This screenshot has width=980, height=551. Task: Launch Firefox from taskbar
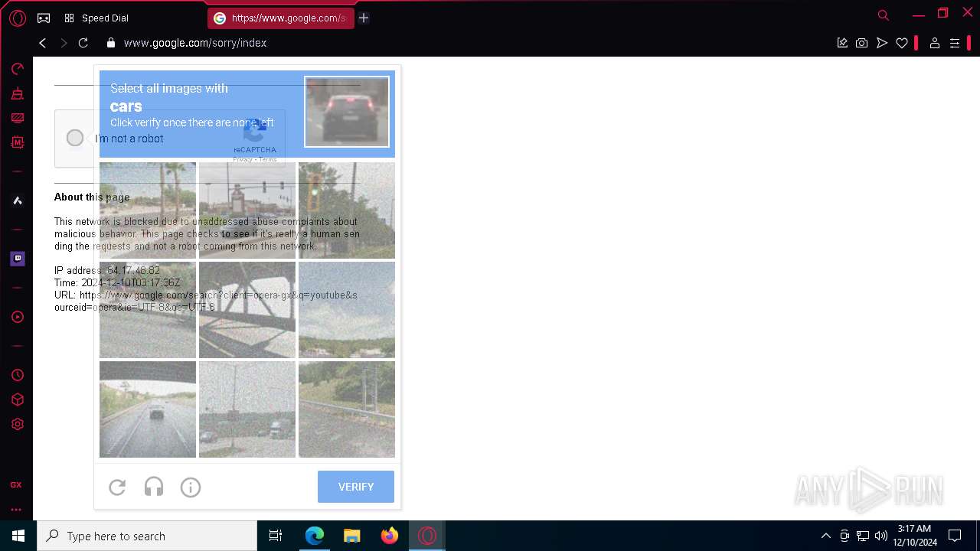[x=390, y=536]
